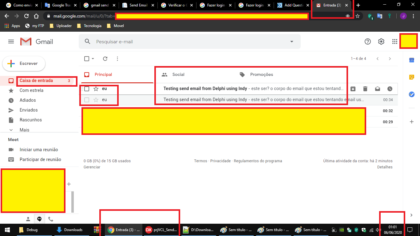Open Google Keep side panel icon

(412, 77)
